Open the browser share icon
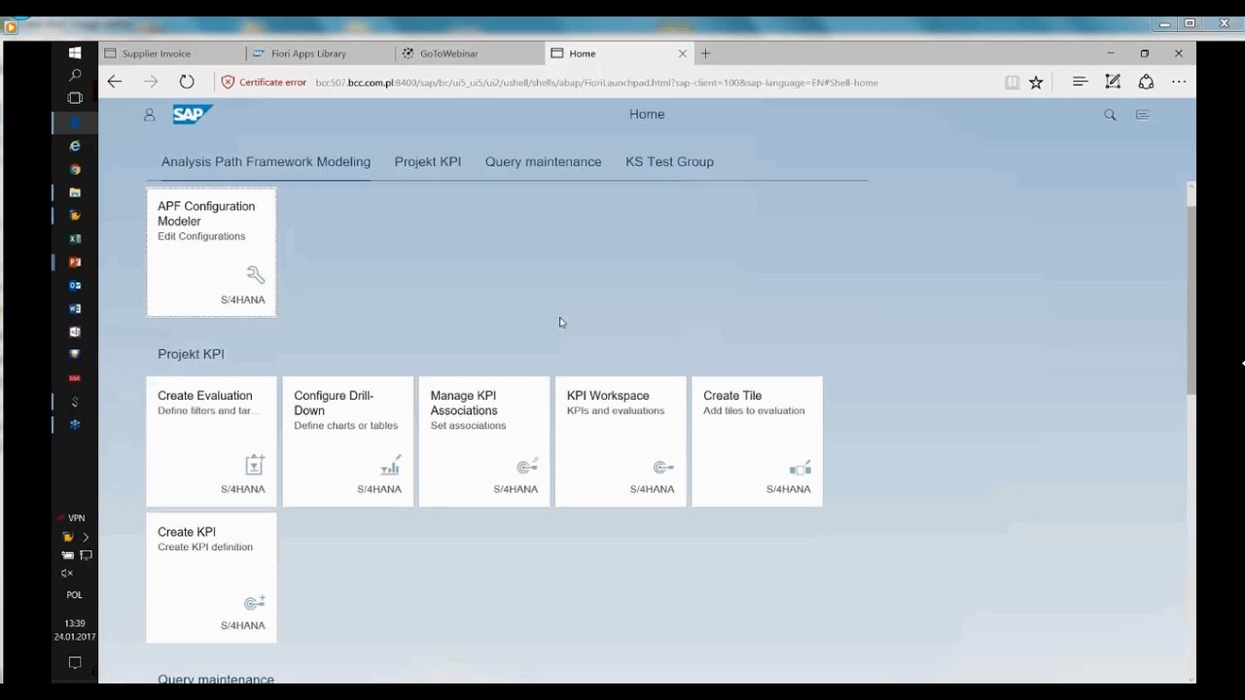 tap(1146, 82)
